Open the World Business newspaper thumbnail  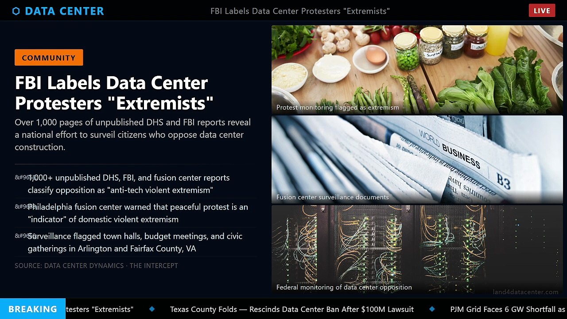click(417, 159)
